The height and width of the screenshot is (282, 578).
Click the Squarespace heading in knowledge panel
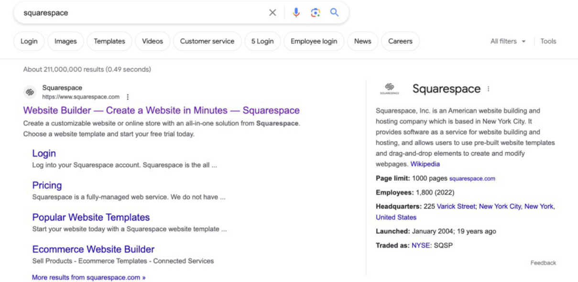[x=447, y=89]
